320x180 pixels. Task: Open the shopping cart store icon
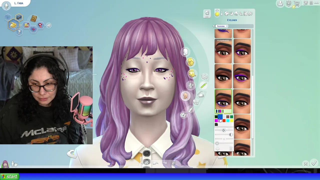(x=297, y=3)
